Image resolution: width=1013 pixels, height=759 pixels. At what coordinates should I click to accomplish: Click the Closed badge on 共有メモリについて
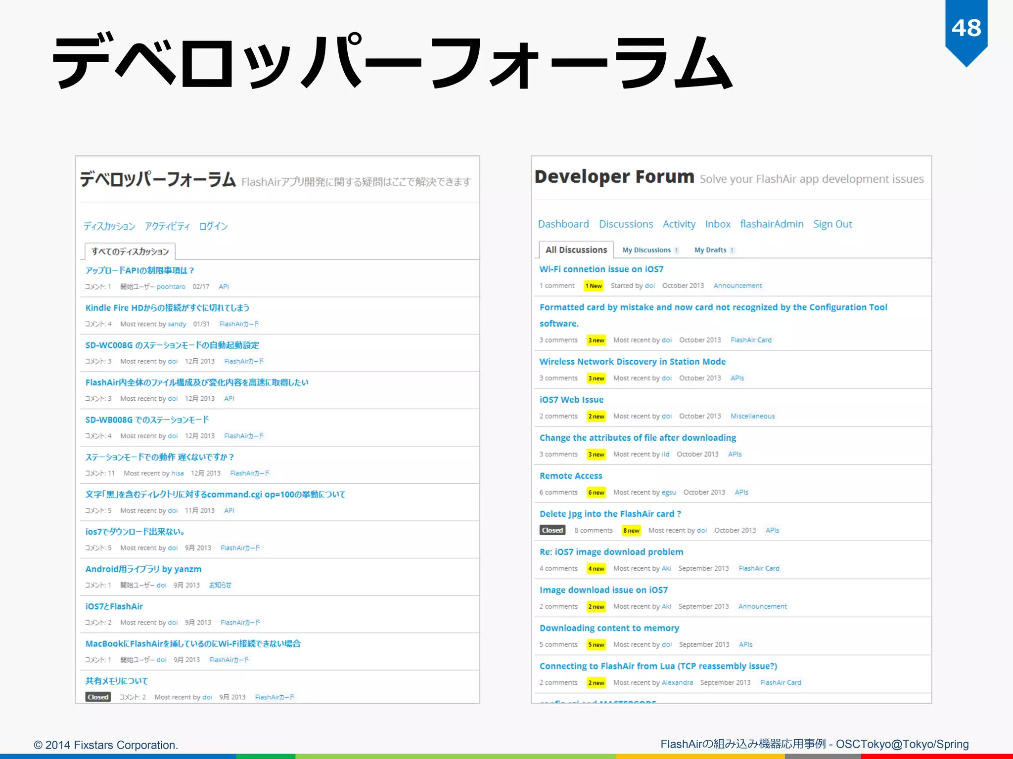click(x=98, y=697)
